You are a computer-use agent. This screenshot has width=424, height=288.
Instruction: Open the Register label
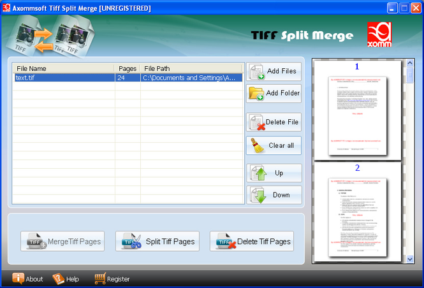(119, 279)
